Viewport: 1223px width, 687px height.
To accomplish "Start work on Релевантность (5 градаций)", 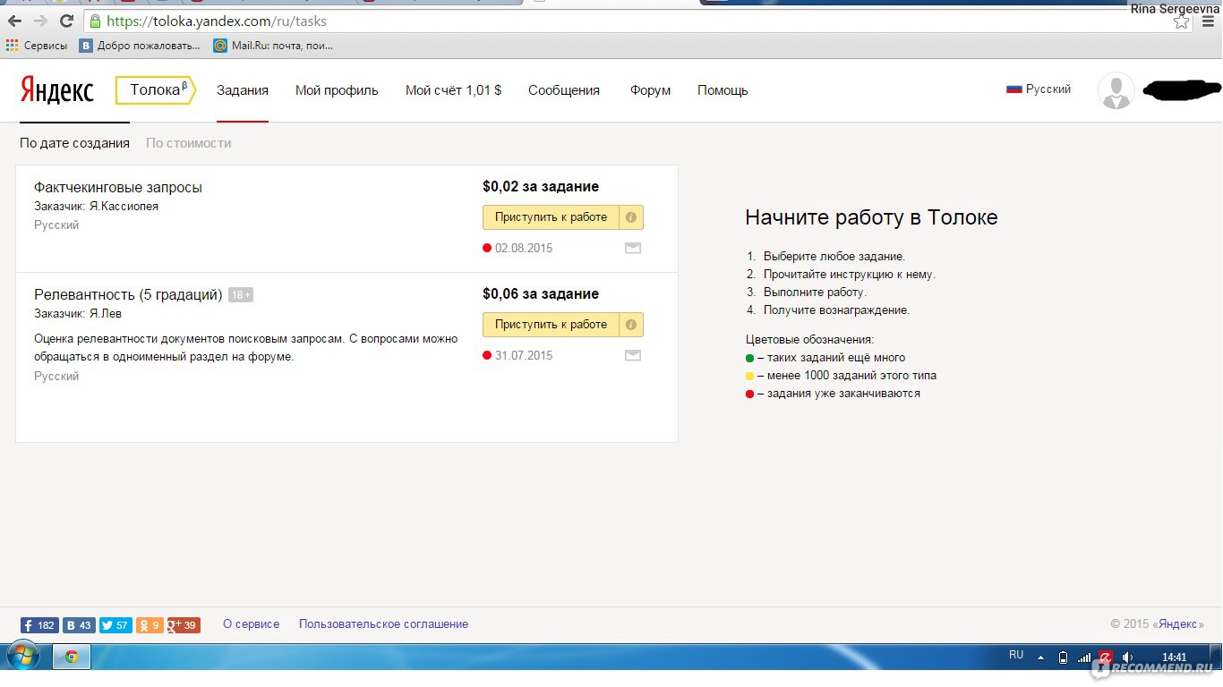I will 551,325.
